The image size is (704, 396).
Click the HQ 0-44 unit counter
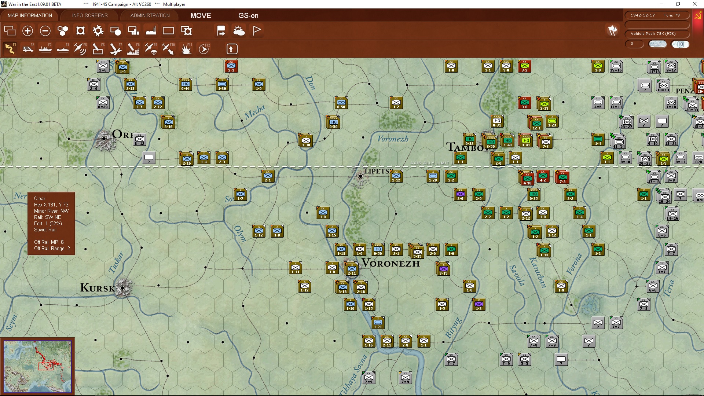click(x=186, y=85)
